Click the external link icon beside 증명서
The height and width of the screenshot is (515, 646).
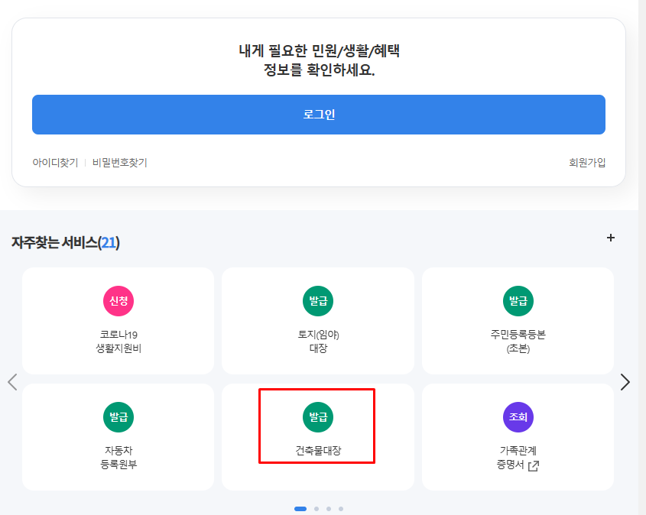coord(534,465)
